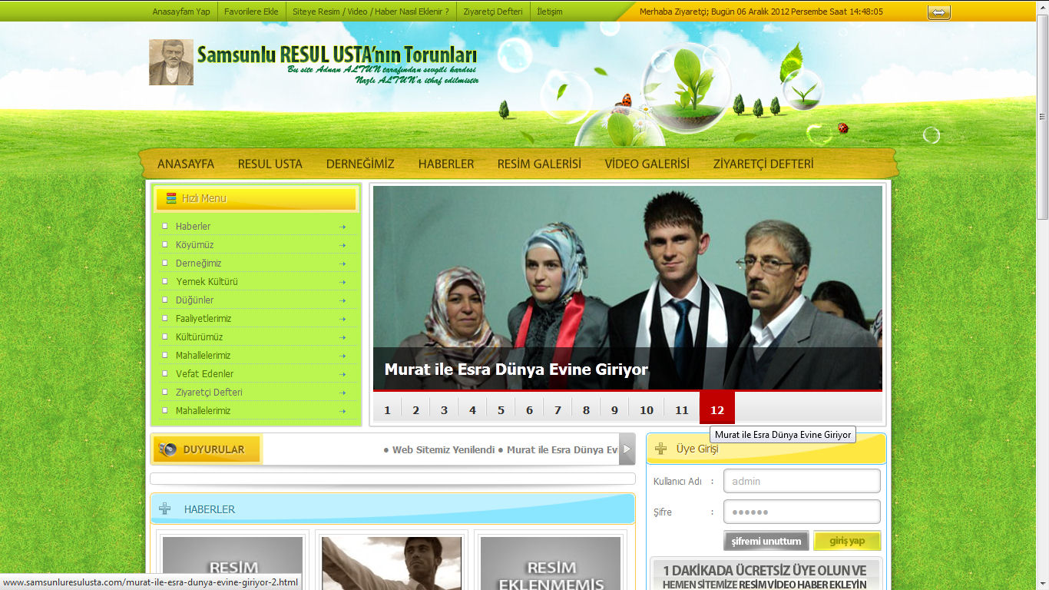Select Kültürümüz in the Hızlı Menu
Screen dimensions: 1049x590
click(199, 337)
